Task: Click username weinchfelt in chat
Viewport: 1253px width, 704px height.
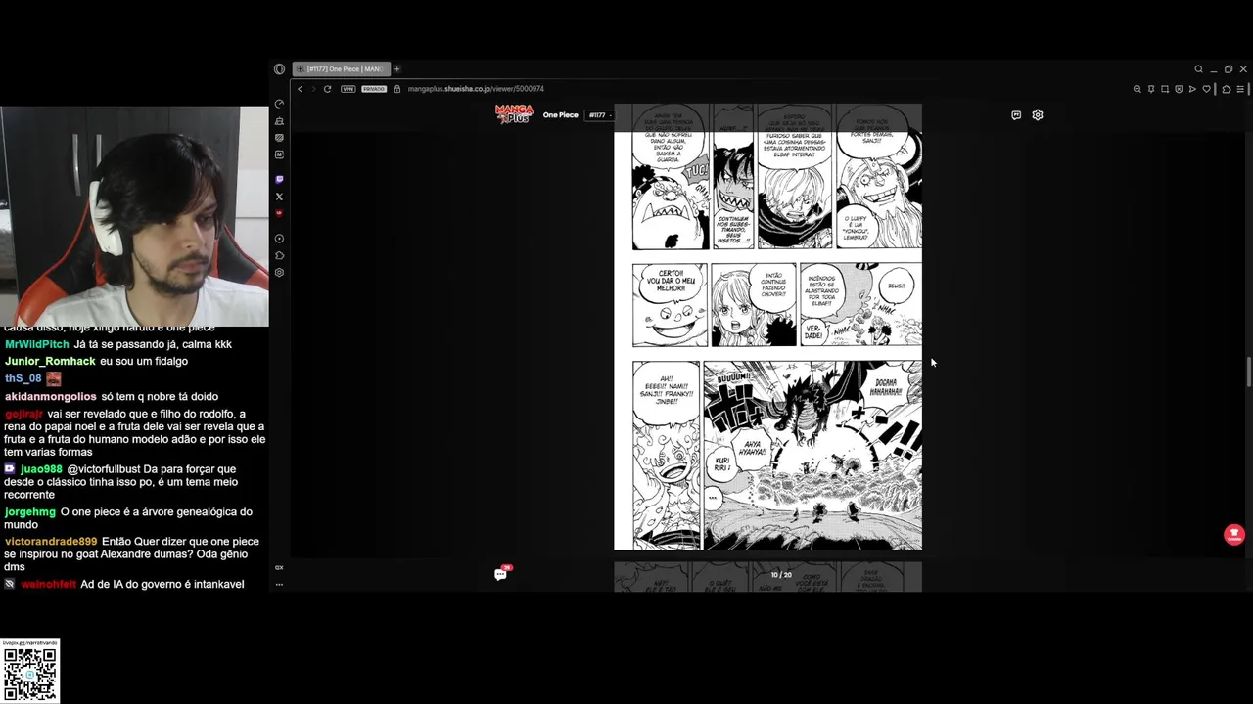Action: click(x=49, y=585)
